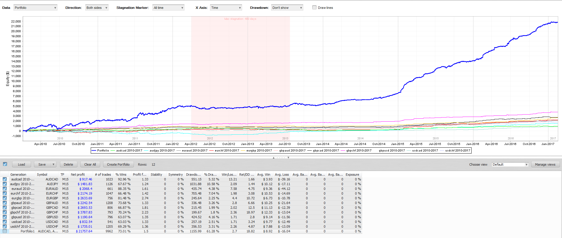This screenshot has height=238, width=562.
Task: Enable the Draw lines checkbox
Action: click(x=314, y=7)
